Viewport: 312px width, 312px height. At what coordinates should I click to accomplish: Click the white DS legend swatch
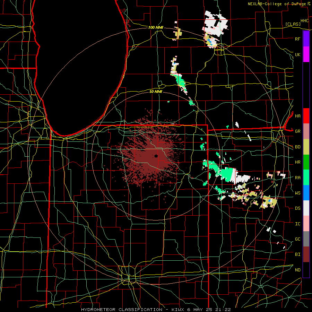tap(306, 208)
